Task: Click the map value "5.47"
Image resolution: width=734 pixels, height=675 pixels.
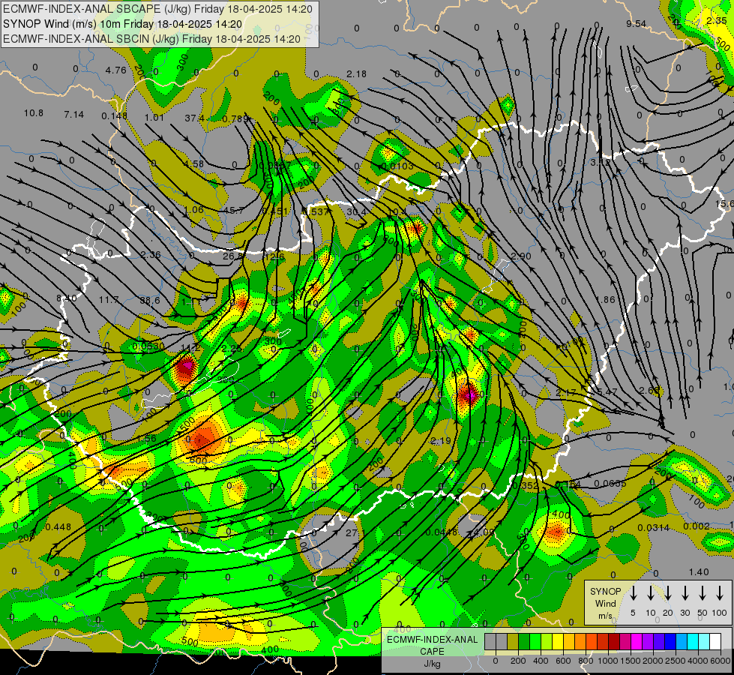Action: click(607, 391)
